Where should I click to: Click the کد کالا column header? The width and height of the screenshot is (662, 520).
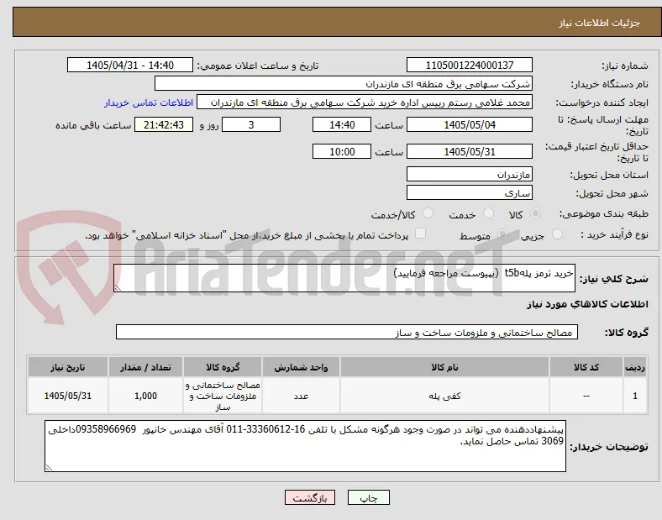pyautogui.click(x=586, y=367)
